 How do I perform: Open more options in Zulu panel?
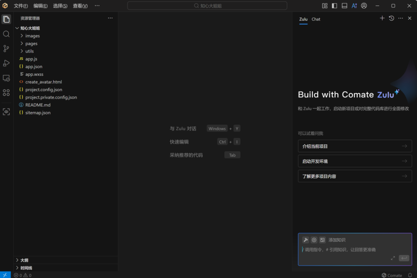[x=400, y=18]
